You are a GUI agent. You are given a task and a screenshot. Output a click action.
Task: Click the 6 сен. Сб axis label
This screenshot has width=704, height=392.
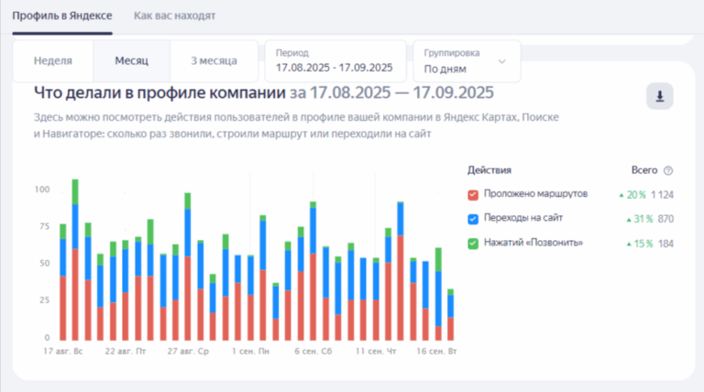[313, 351]
